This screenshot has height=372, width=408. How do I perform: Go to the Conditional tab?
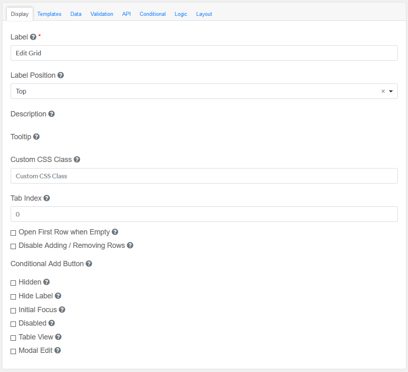tap(153, 14)
